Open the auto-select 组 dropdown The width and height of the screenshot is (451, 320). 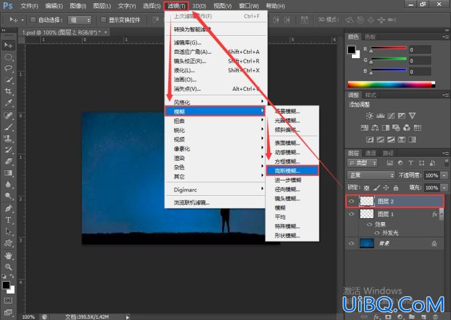coord(79,20)
